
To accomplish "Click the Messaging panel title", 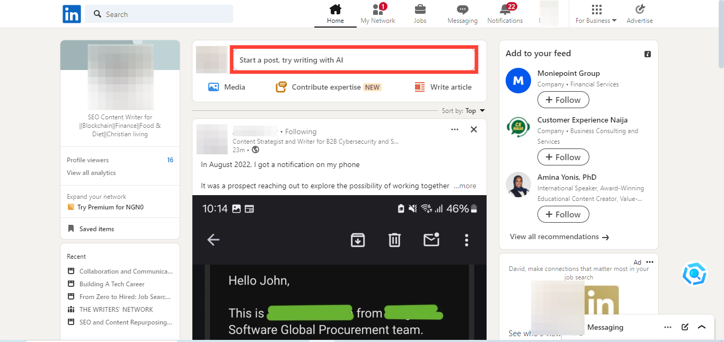I will [x=605, y=327].
